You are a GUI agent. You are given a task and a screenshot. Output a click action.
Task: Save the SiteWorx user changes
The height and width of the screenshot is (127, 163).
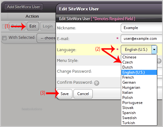[x=65, y=94]
